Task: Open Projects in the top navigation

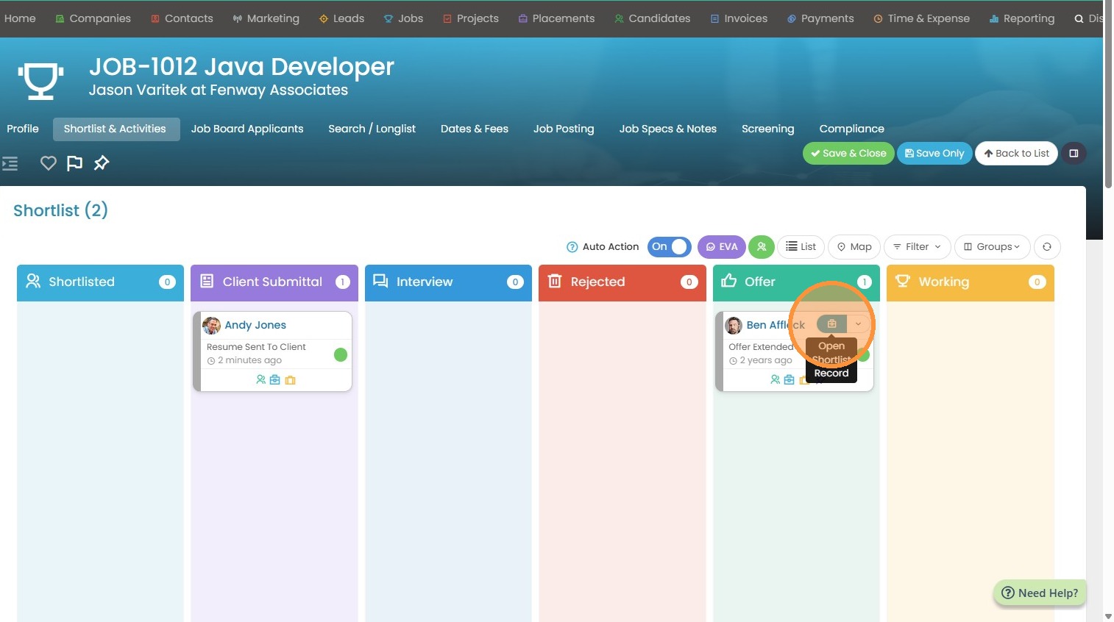Action: pos(471,18)
